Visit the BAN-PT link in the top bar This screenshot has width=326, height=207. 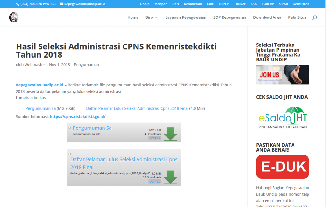(225, 4)
